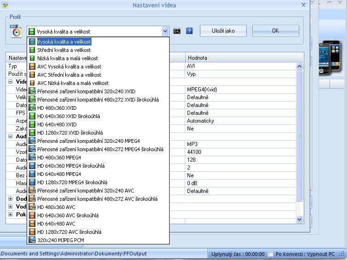Select 'Střední kvalita a velikost' profile
The width and height of the screenshot is (347, 260).
coord(64,50)
